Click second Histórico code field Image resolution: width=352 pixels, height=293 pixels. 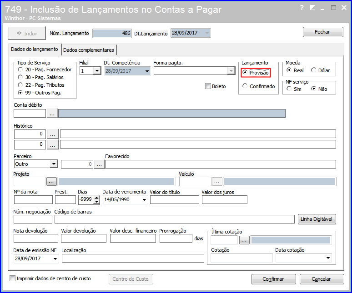30,144
